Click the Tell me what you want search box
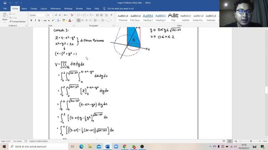The width and height of the screenshot is (268, 150). [x=119, y=8]
